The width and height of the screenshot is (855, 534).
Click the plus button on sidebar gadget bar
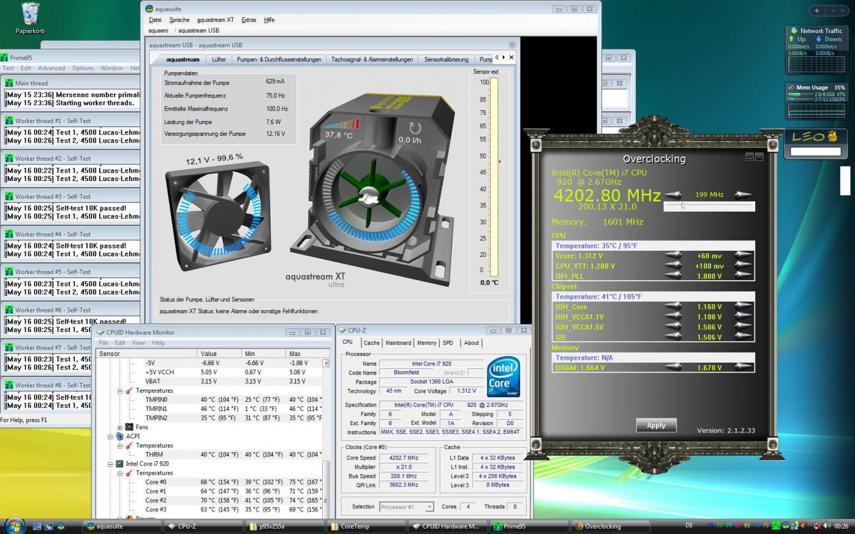[817, 10]
